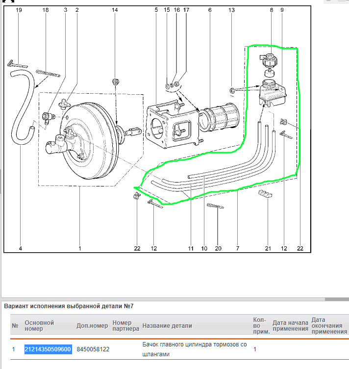Click the Номер партнера column header
This screenshot has height=369, width=349.
click(x=126, y=326)
